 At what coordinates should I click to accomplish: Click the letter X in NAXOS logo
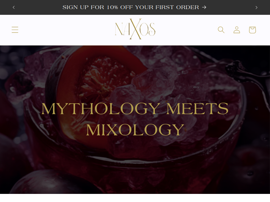pyautogui.click(x=136, y=29)
